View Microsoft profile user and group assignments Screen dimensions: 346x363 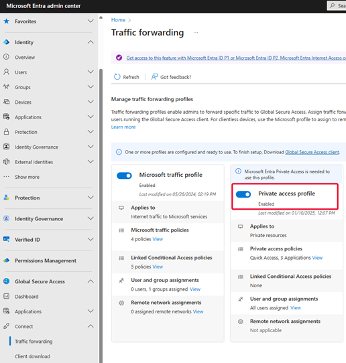195,289
